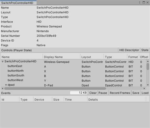Viewport: 150px width, 128px height.
Task: Click display name A of buttonEast
Action: [x=45, y=67]
